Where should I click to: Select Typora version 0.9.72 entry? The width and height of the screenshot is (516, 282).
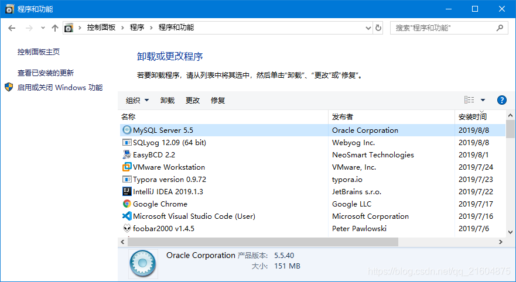[169, 180]
